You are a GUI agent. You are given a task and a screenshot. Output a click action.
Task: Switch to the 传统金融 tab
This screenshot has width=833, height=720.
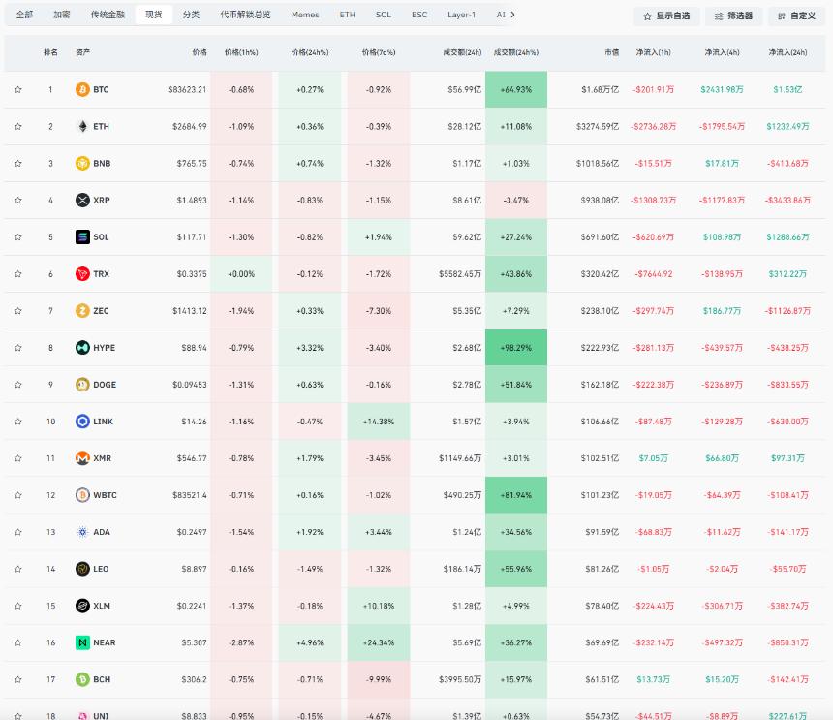[108, 15]
